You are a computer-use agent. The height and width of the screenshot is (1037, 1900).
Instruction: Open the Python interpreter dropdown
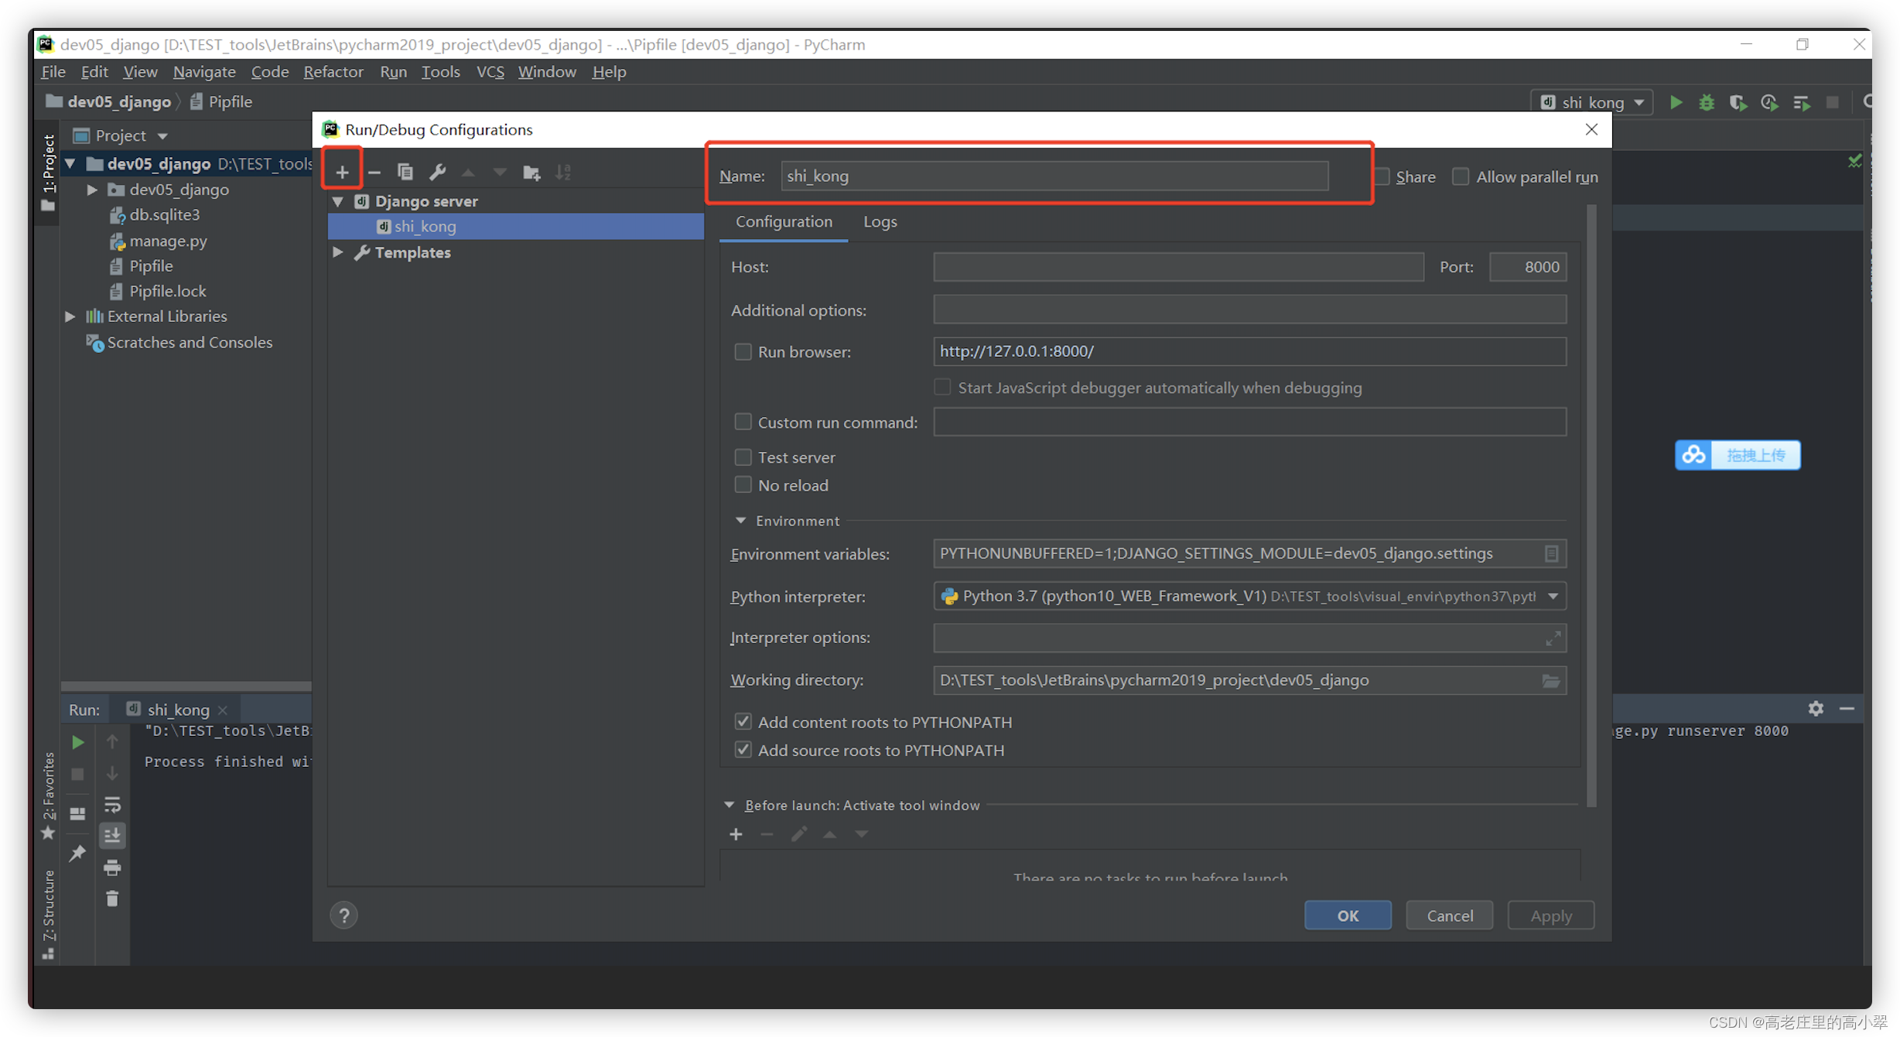pyautogui.click(x=1553, y=596)
